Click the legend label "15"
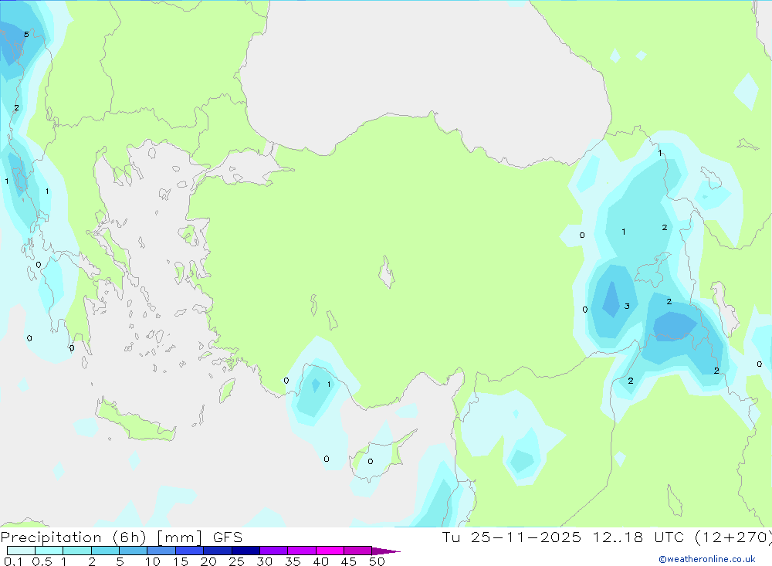The height and width of the screenshot is (566, 772). [x=181, y=561]
